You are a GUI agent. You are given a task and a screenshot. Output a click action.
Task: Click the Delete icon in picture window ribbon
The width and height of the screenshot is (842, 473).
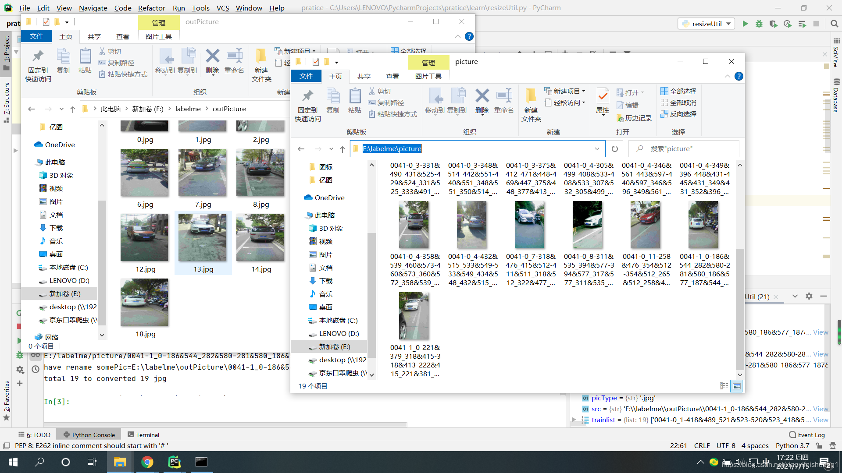(482, 100)
